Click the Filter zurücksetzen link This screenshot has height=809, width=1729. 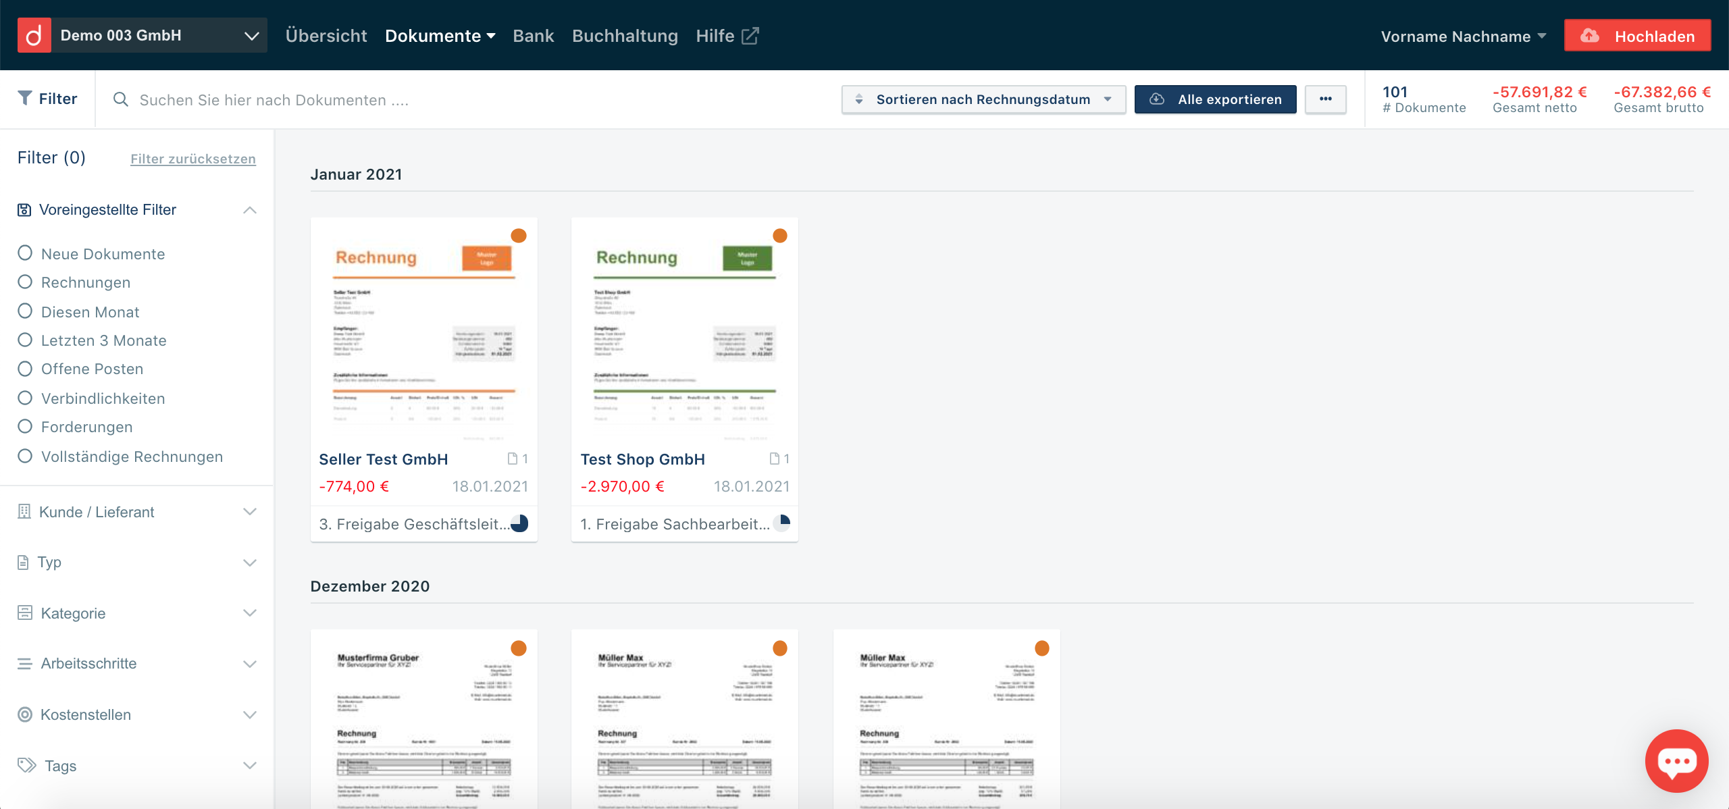coord(193,159)
